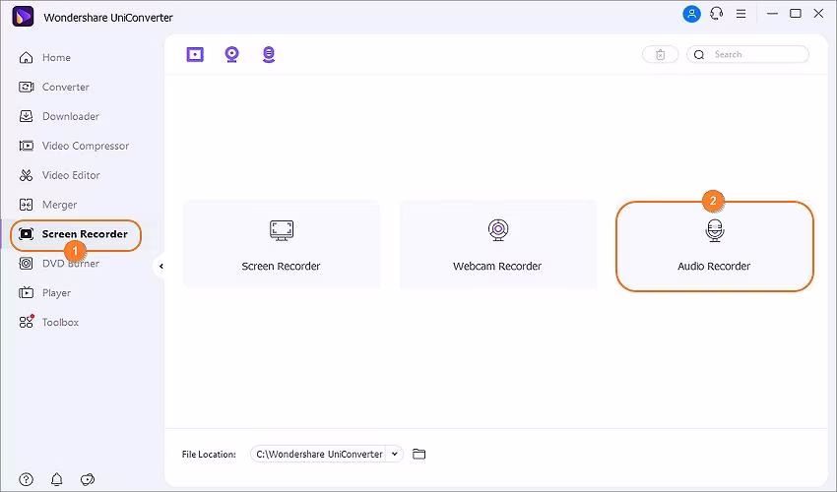Click the Toolbox grid icon

(x=27, y=321)
